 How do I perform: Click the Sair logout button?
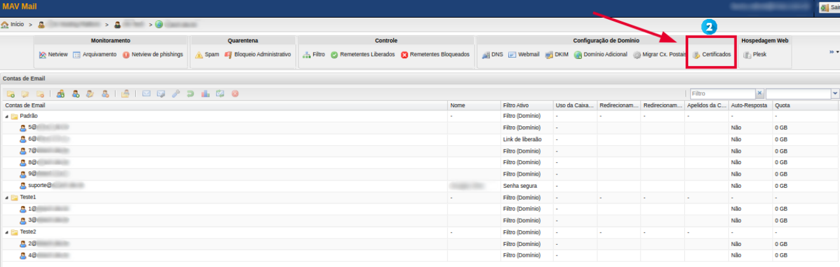coord(829,8)
